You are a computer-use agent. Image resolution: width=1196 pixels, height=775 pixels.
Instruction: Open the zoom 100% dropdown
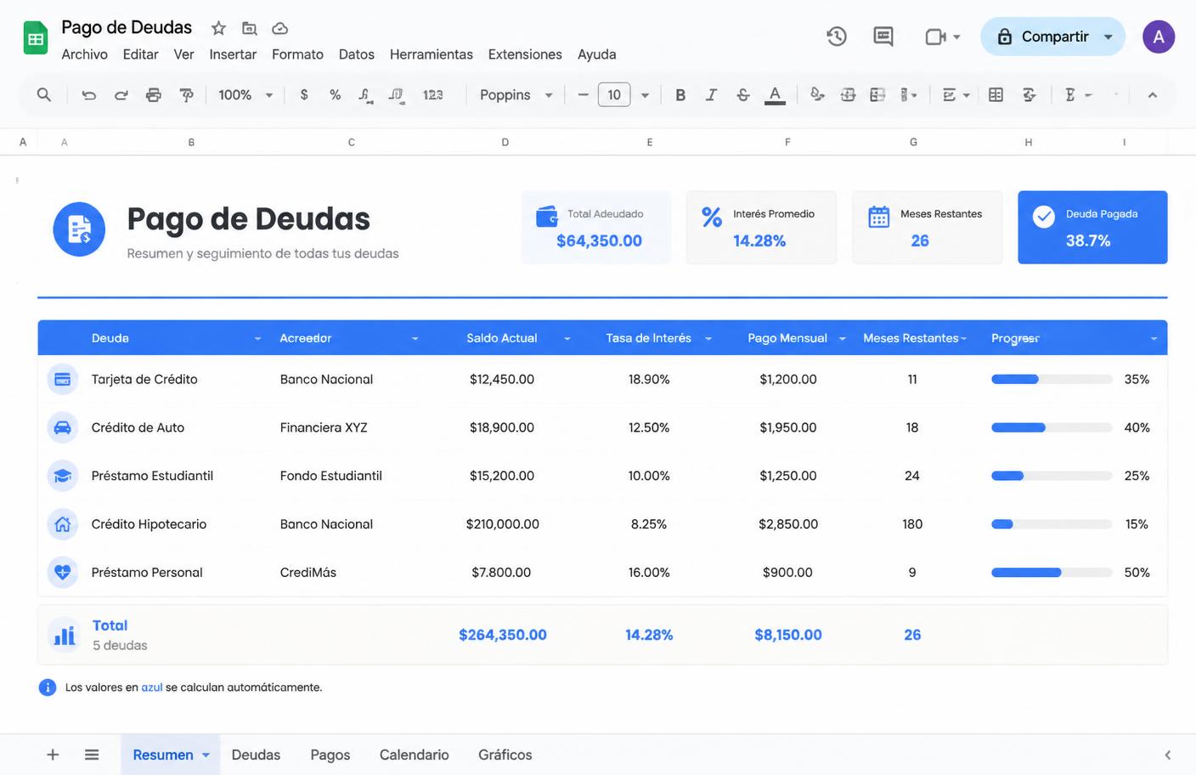coord(245,95)
